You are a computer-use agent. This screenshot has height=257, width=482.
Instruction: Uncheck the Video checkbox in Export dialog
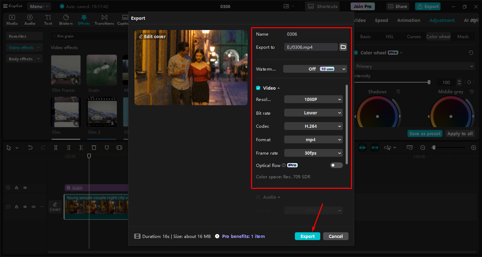[258, 88]
